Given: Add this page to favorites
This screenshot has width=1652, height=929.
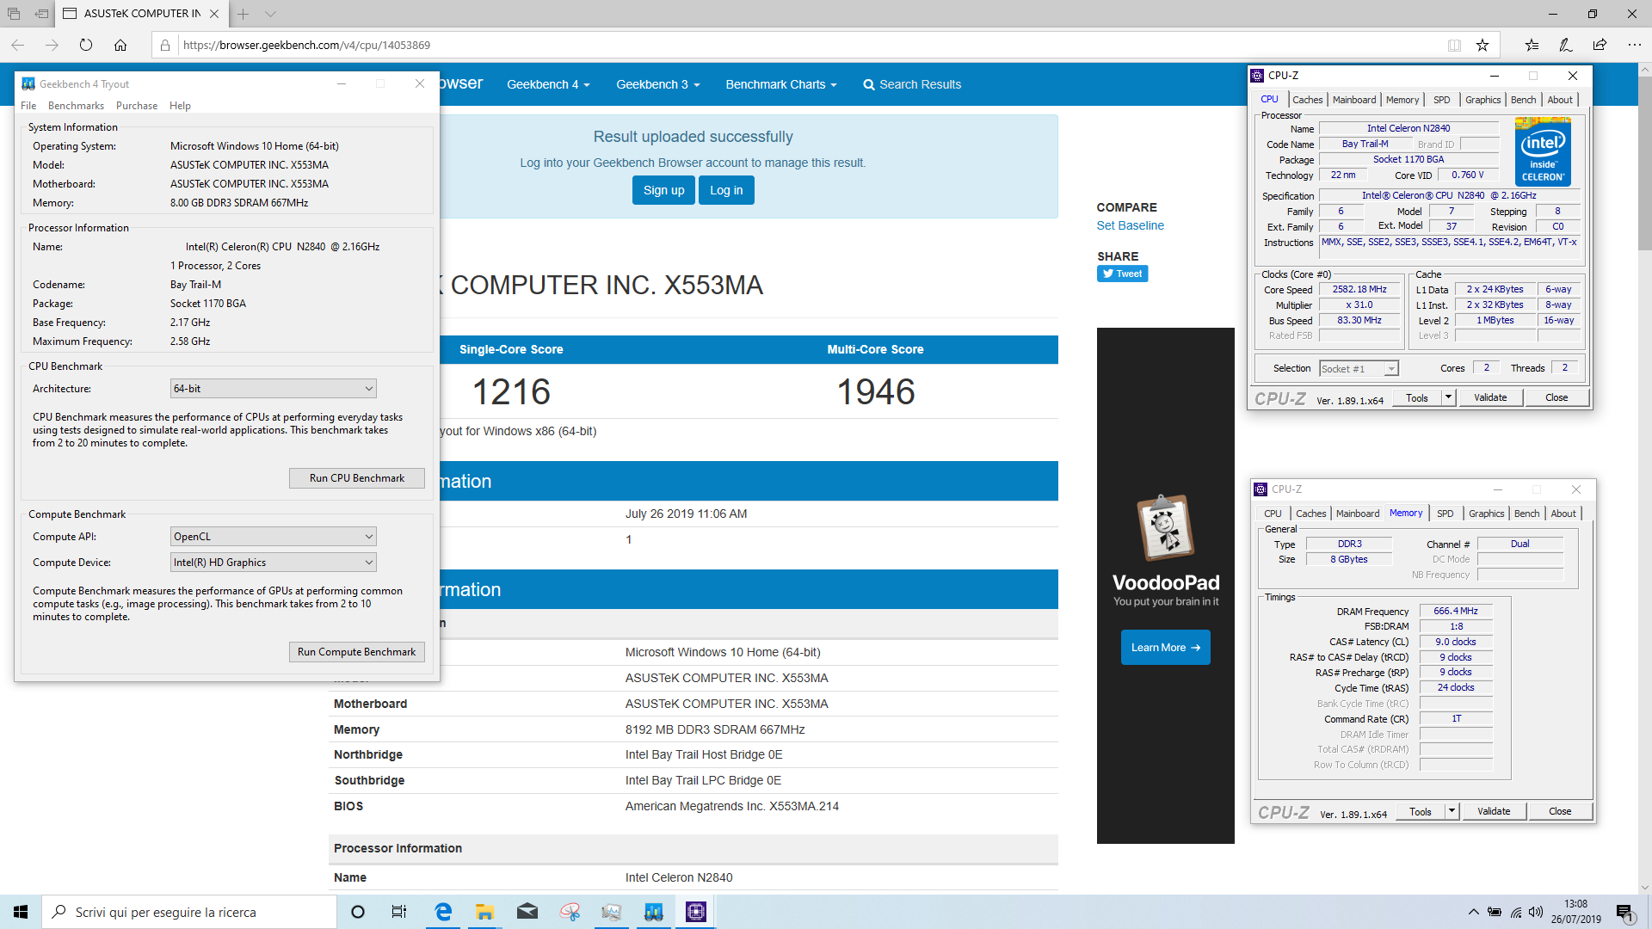Looking at the screenshot, I should tap(1482, 46).
